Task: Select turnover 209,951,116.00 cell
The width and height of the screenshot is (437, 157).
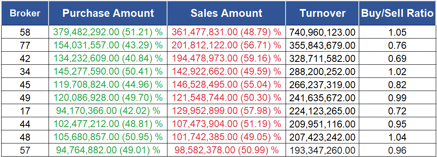Action: [323, 124]
